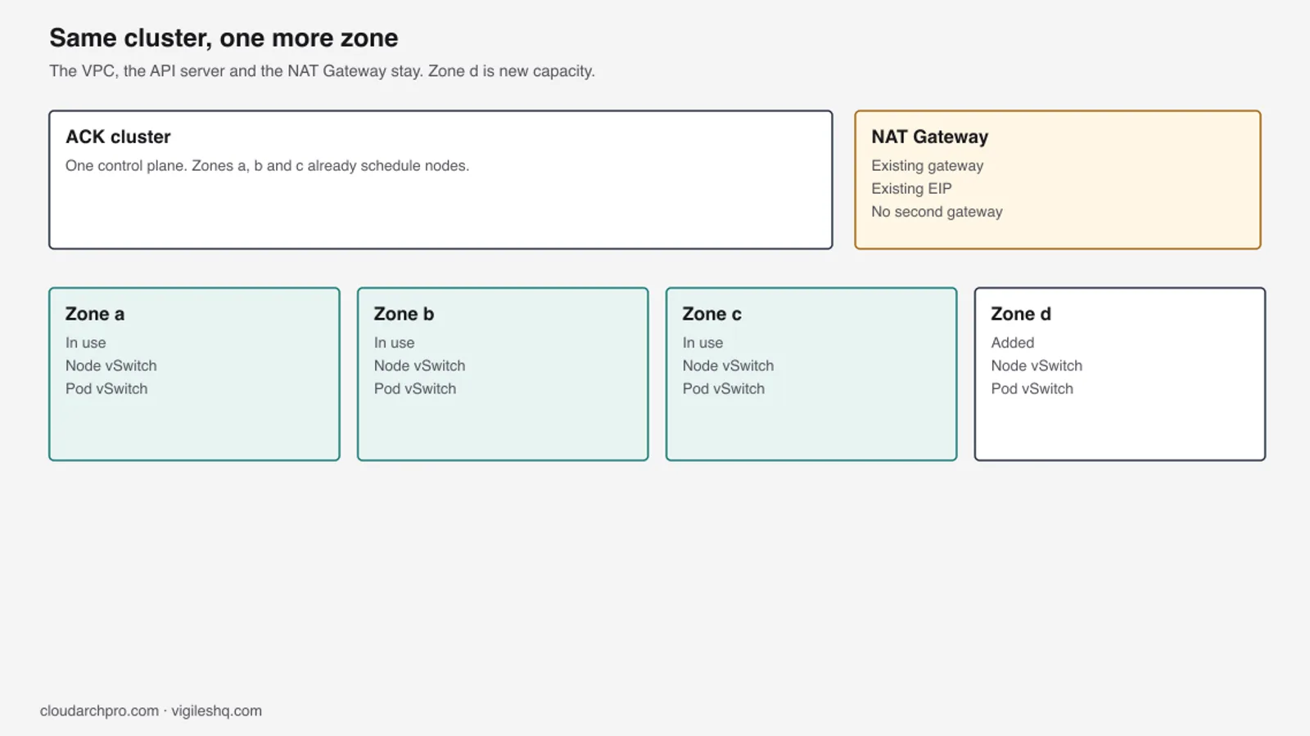1310x736 pixels.
Task: Select the 'One control plane' description line
Action: 267,165
